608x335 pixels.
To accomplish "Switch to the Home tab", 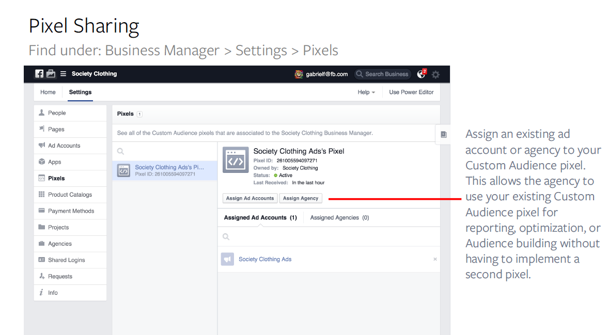I will [x=48, y=92].
